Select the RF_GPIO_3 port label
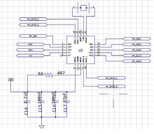The image size is (154, 134). pyautogui.click(x=33, y=25)
